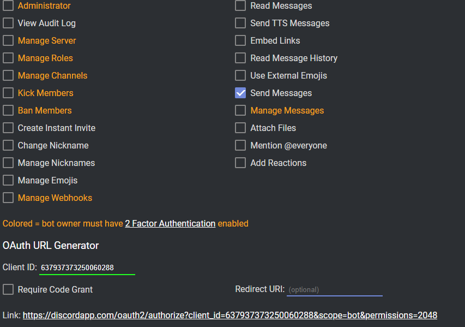Select the Kick Members checkbox

tap(8, 93)
